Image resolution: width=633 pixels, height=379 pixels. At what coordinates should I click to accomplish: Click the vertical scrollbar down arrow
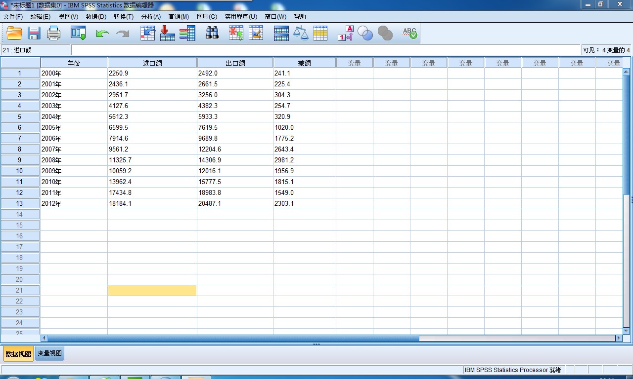626,331
